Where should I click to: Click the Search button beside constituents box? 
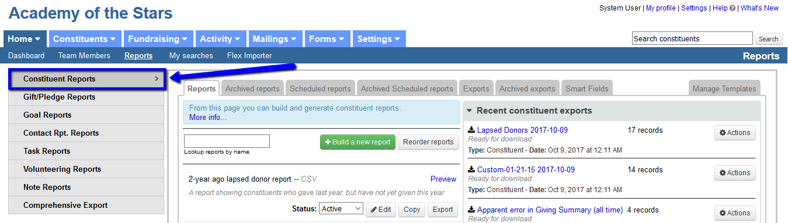coord(769,39)
